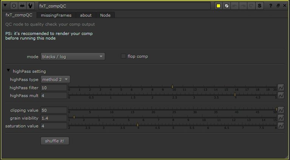Open animation menu for grain visibility
Viewport: 290px width, 160px height.
[281, 118]
